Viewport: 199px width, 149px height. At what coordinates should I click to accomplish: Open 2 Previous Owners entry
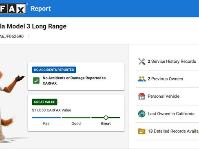point(167,79)
